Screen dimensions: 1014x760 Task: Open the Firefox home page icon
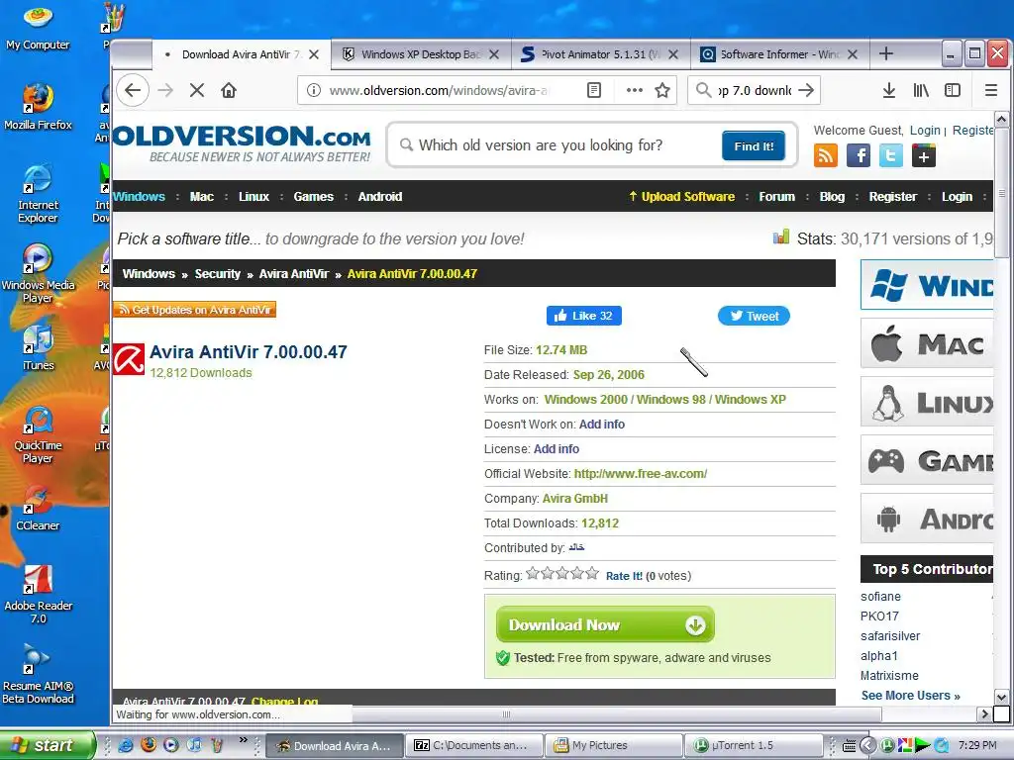(229, 90)
